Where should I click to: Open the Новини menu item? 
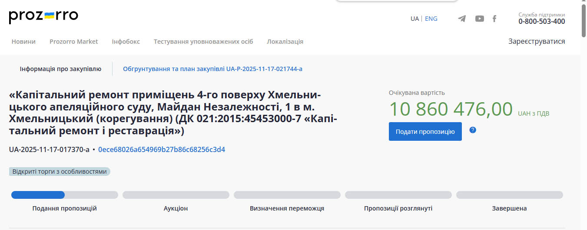[x=23, y=42]
